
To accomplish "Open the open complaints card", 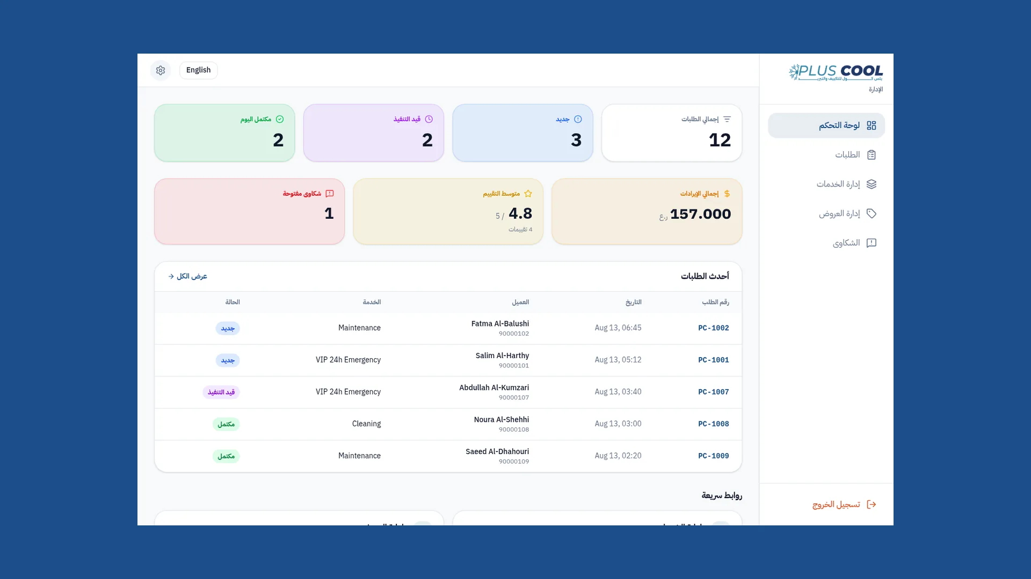I will pyautogui.click(x=249, y=211).
